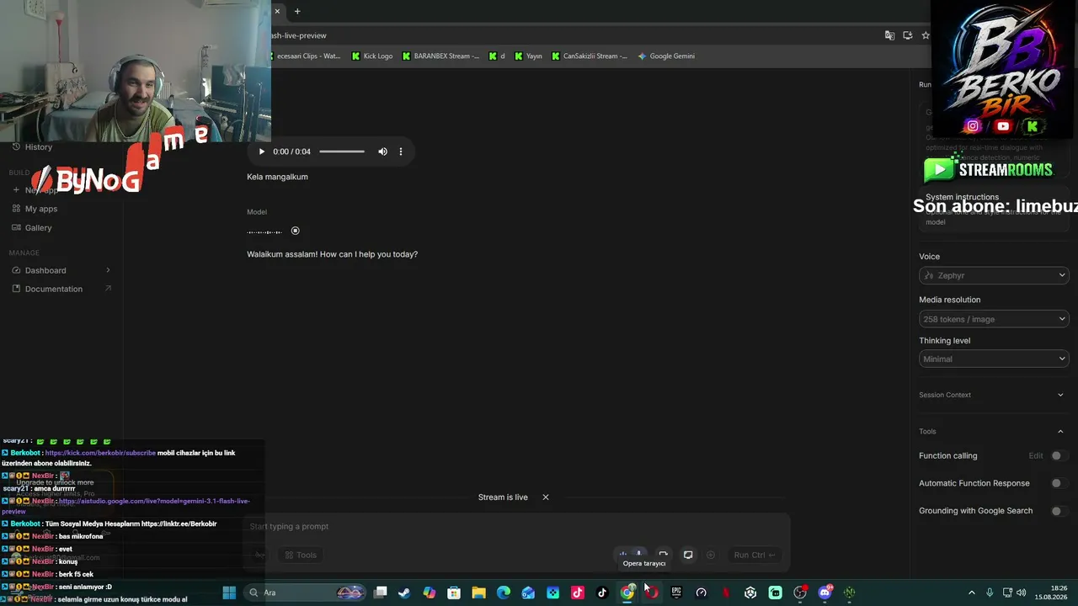1078x606 pixels.
Task: Open Opera browser from the taskbar
Action: [x=652, y=593]
